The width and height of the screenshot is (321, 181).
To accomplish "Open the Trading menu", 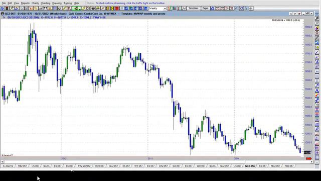I will pos(68,3).
